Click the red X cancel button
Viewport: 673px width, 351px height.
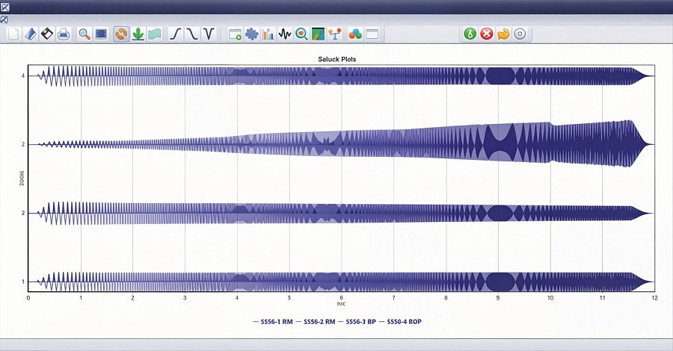(x=486, y=34)
